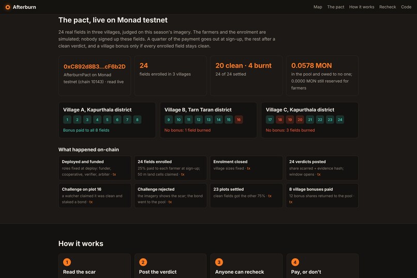Open tx link in 23 plots settled card
This screenshot has height=278, width=417.
click(270, 196)
